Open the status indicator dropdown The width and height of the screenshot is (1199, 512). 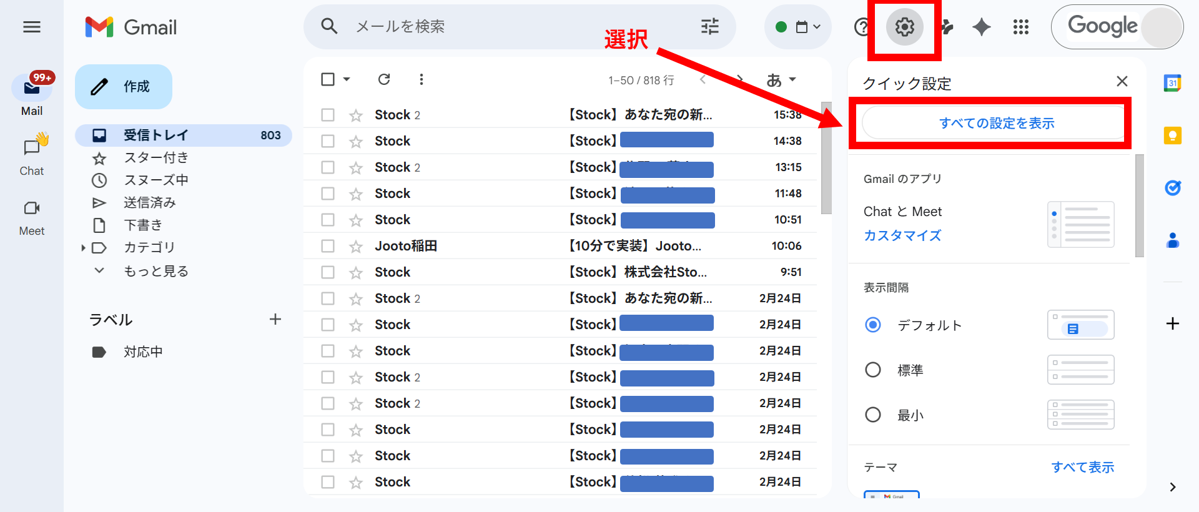click(x=798, y=27)
